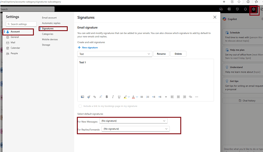Open the Excel-style grid icon in the header
The height and width of the screenshot is (152, 263).
tap(229, 9)
